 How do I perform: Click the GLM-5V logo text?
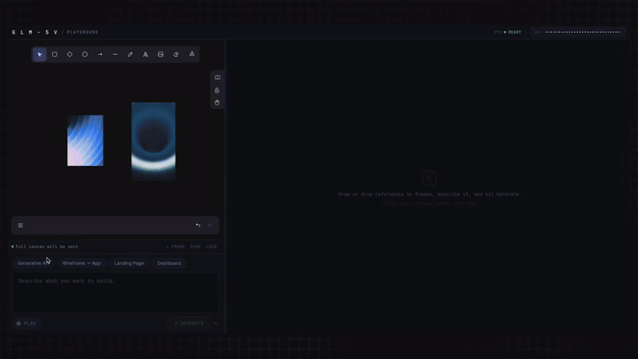coord(35,32)
